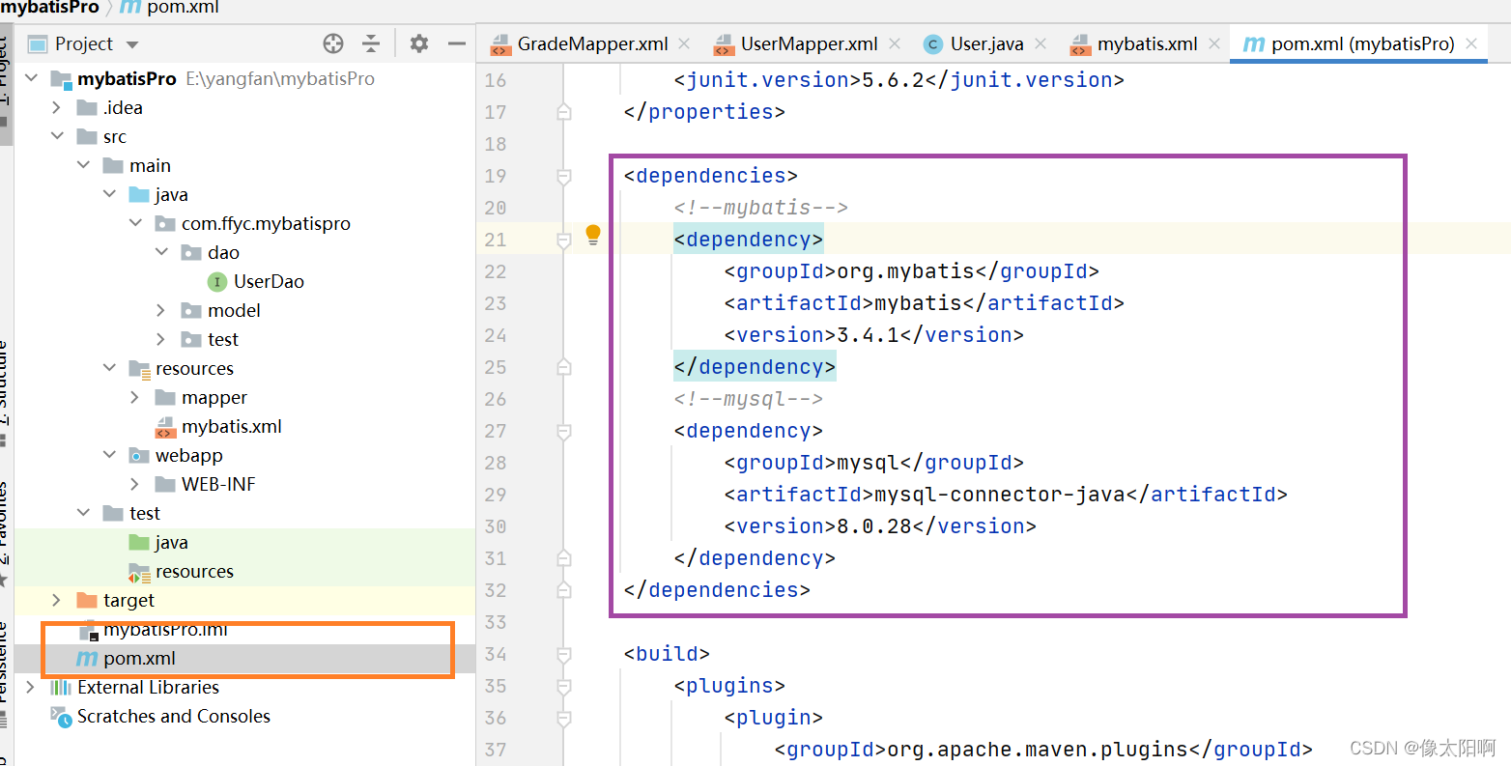Switch to GradeMapper.xml tab
The height and width of the screenshot is (766, 1511).
592,44
